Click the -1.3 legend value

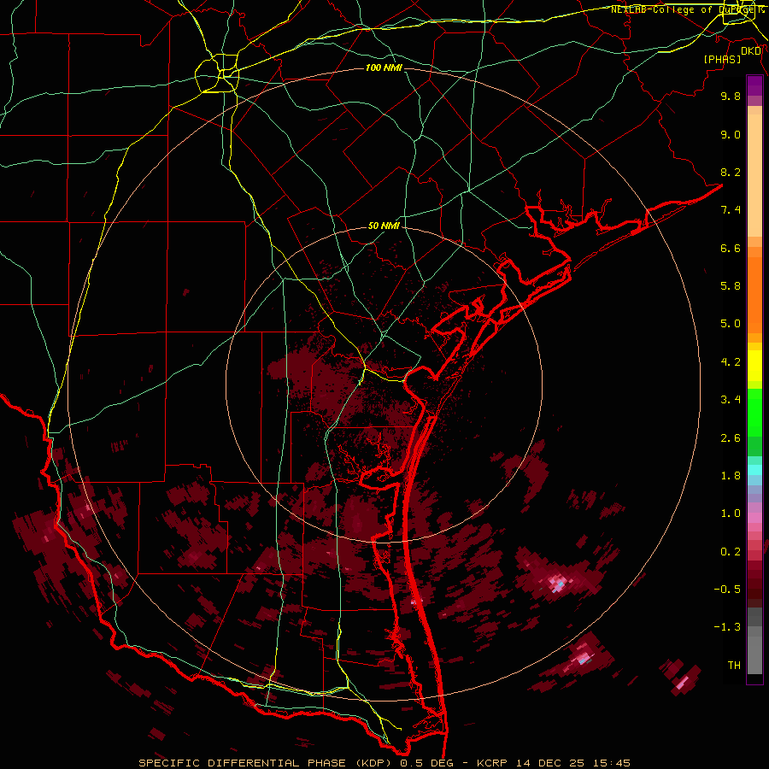(727, 627)
